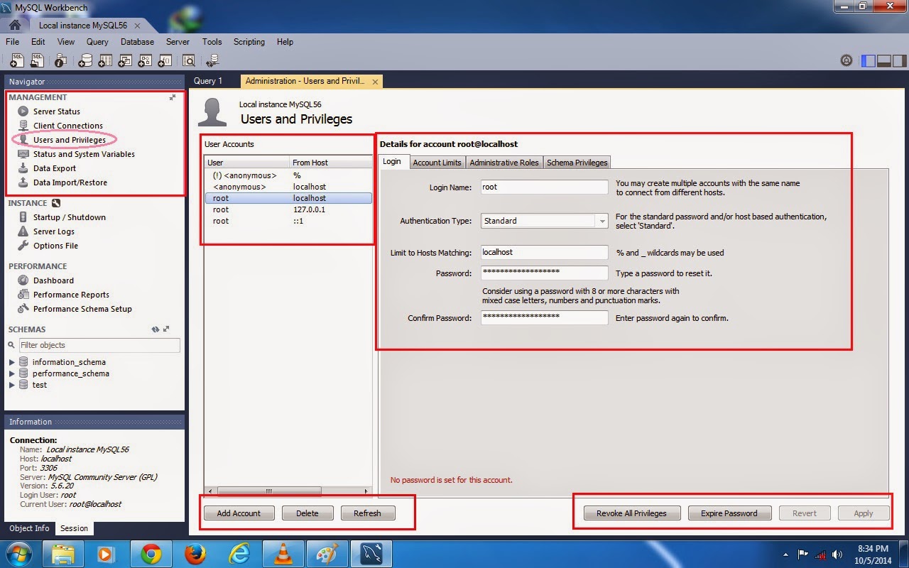Open Server Status in Management
Viewport: 909px width, 568px height.
56,111
